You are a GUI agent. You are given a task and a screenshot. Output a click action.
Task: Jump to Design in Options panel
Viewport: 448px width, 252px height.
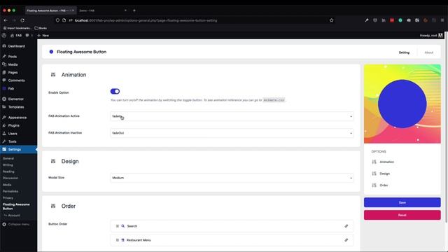(384, 174)
